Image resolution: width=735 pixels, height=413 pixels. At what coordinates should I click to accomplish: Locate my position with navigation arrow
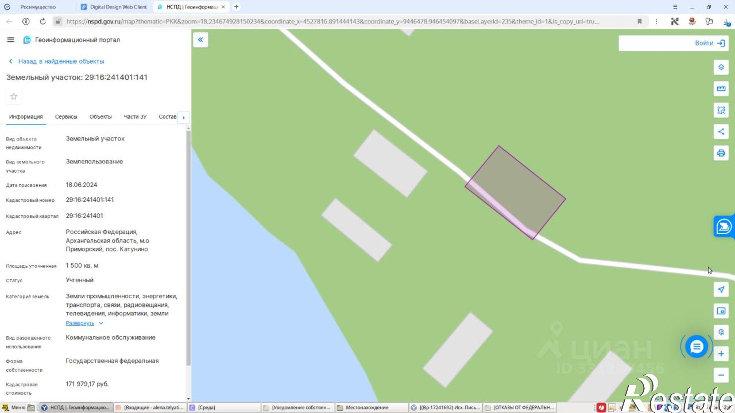coord(721,290)
